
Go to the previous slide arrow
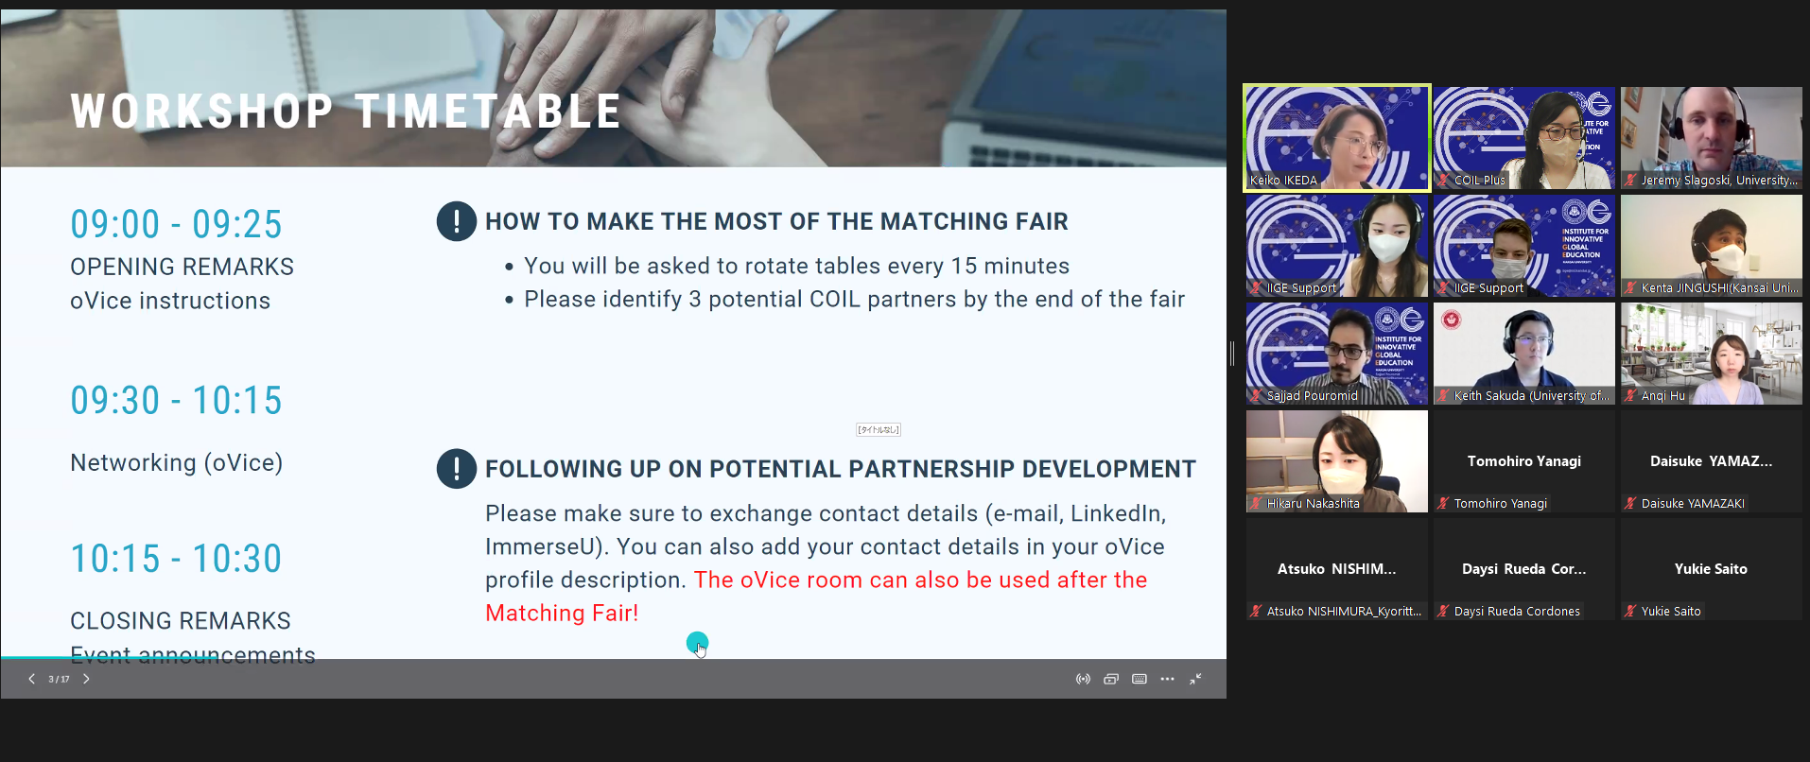point(31,679)
